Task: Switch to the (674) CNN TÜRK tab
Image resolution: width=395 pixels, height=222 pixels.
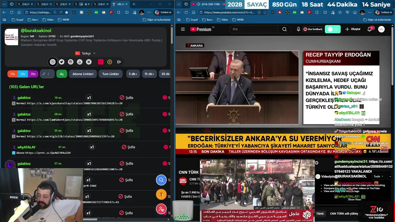Action: [x=207, y=4]
